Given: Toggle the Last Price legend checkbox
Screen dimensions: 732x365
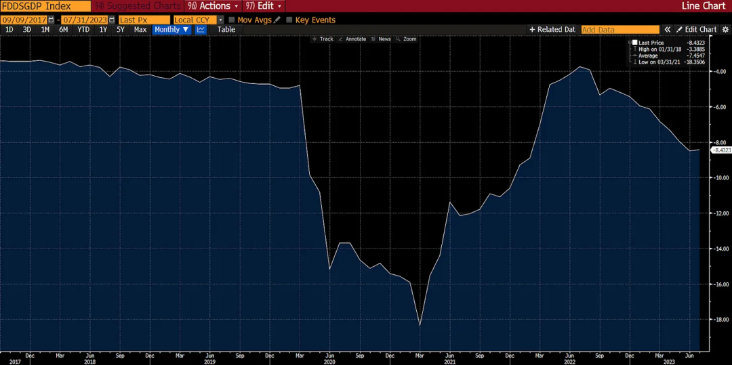Looking at the screenshot, I should coord(635,43).
